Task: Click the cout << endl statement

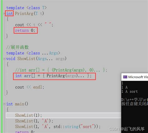Action: pyautogui.click(x=30, y=87)
